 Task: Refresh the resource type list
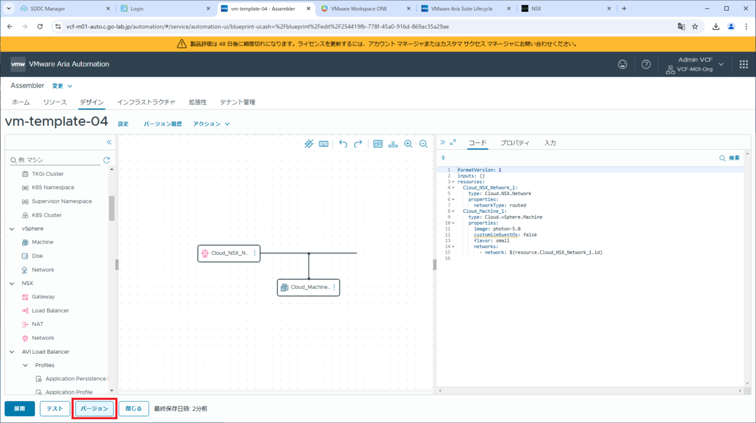point(106,161)
